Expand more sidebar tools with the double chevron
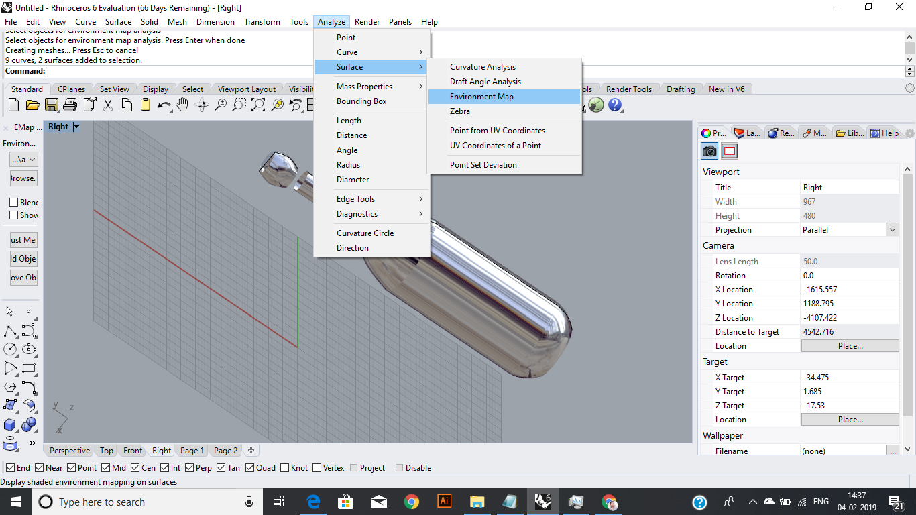Screen dimensions: 916x515 click(x=32, y=443)
